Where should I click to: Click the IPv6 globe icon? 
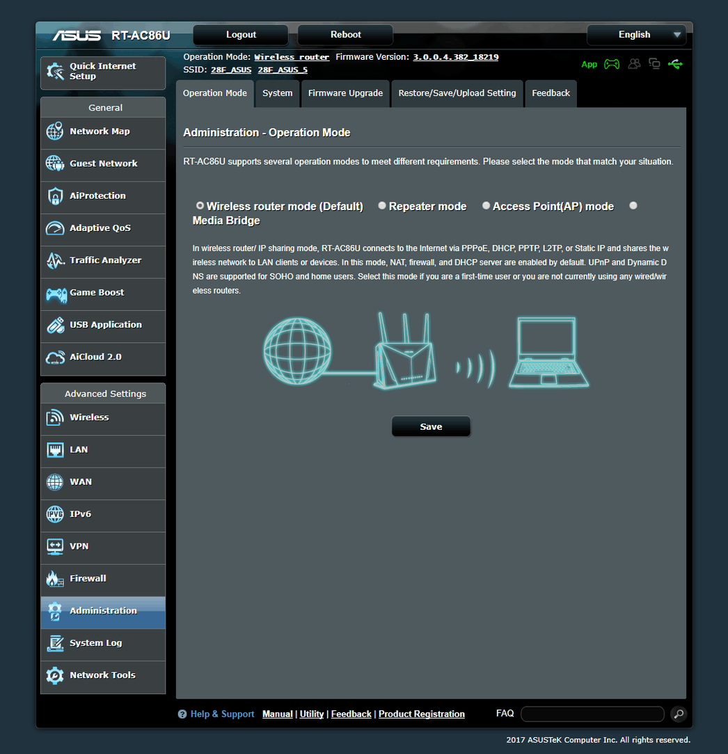[x=55, y=514]
